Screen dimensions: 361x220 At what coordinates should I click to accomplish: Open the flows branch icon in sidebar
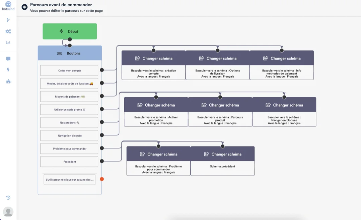coord(8,20)
